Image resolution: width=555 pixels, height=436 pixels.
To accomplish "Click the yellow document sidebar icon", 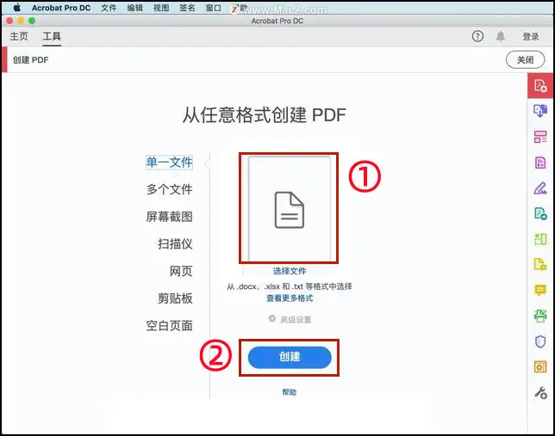I will coord(540,264).
